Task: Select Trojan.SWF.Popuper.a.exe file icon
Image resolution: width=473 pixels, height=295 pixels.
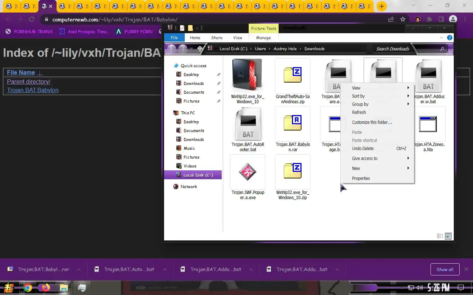Action: (248, 171)
